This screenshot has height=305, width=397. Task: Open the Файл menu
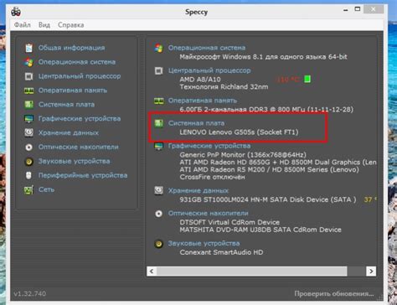click(22, 25)
